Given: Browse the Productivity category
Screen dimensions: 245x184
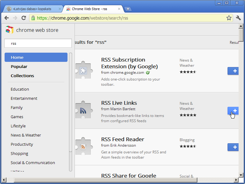Looking at the screenshot, I should point(22,145).
